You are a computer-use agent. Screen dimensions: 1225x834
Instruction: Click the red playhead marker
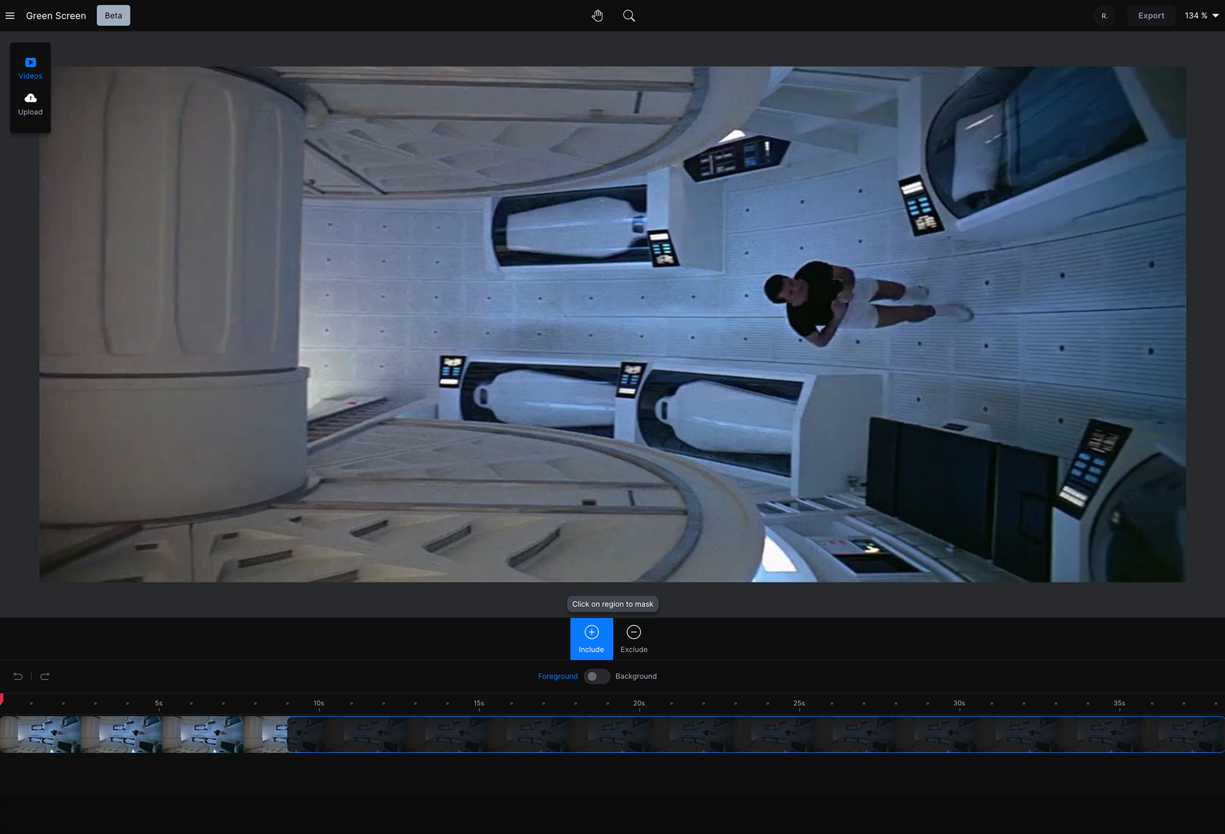coord(2,699)
